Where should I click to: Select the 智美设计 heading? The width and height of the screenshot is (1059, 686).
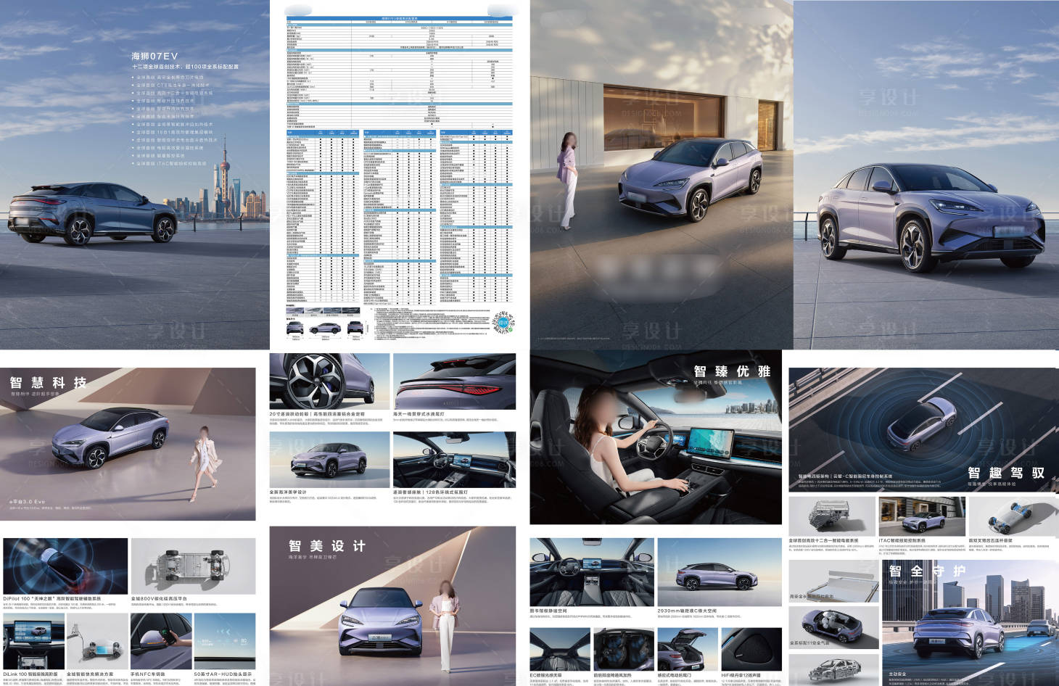click(327, 546)
